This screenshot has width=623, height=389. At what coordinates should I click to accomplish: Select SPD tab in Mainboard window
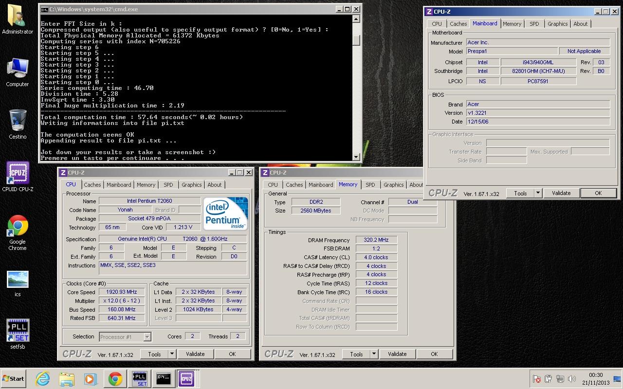click(534, 24)
